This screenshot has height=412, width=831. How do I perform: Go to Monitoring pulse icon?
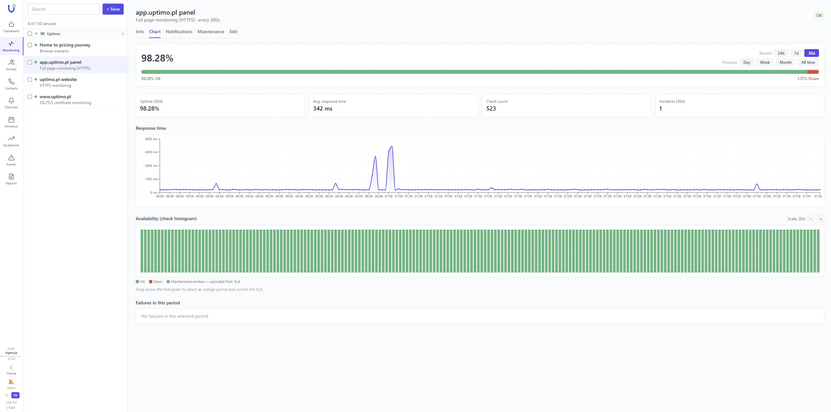(11, 44)
